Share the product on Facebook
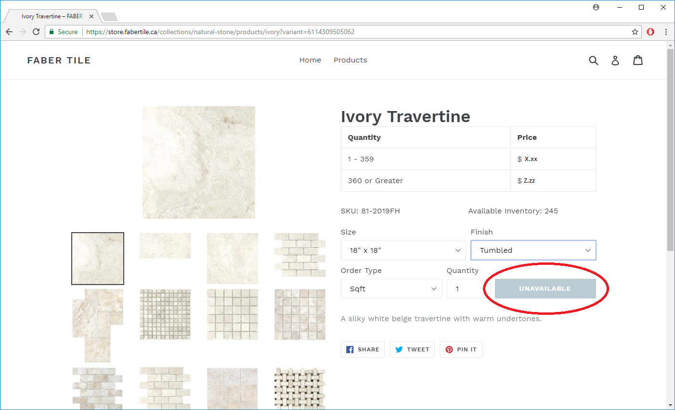The image size is (675, 410). pos(363,349)
